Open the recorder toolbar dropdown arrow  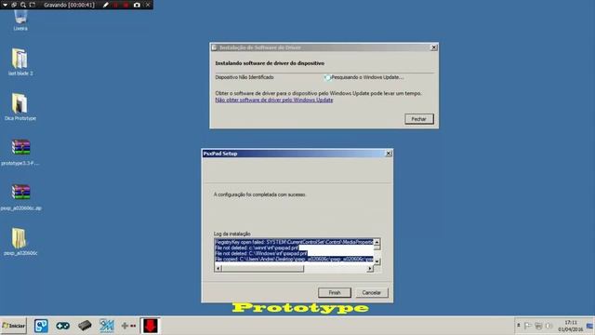click(5, 5)
